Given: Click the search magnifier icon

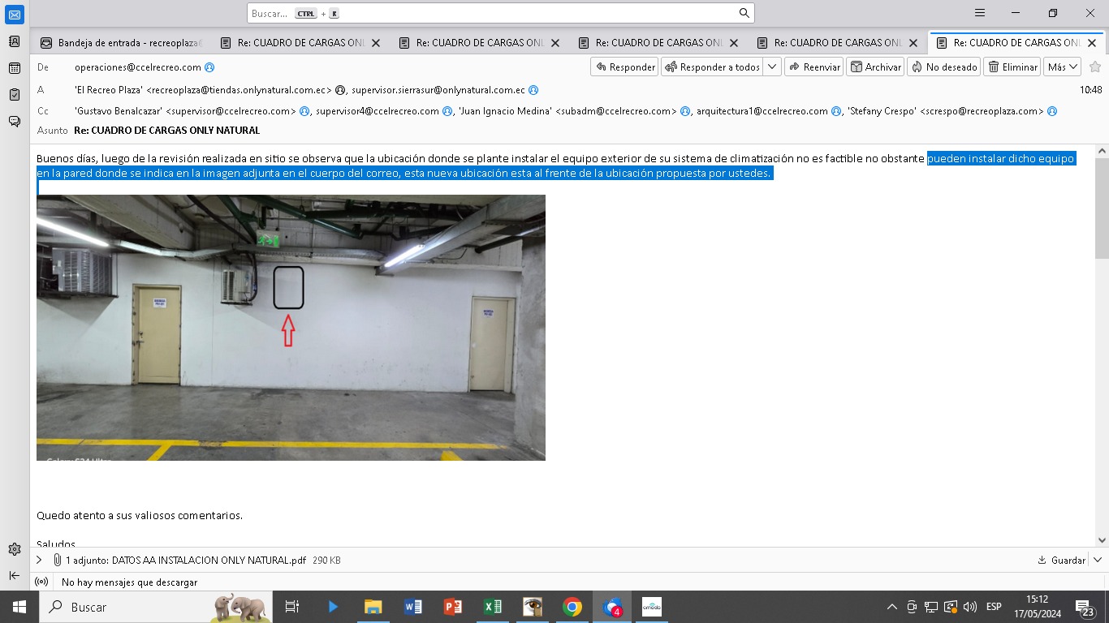Looking at the screenshot, I should 744,13.
